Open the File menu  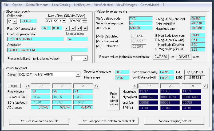(x=6, y=5)
